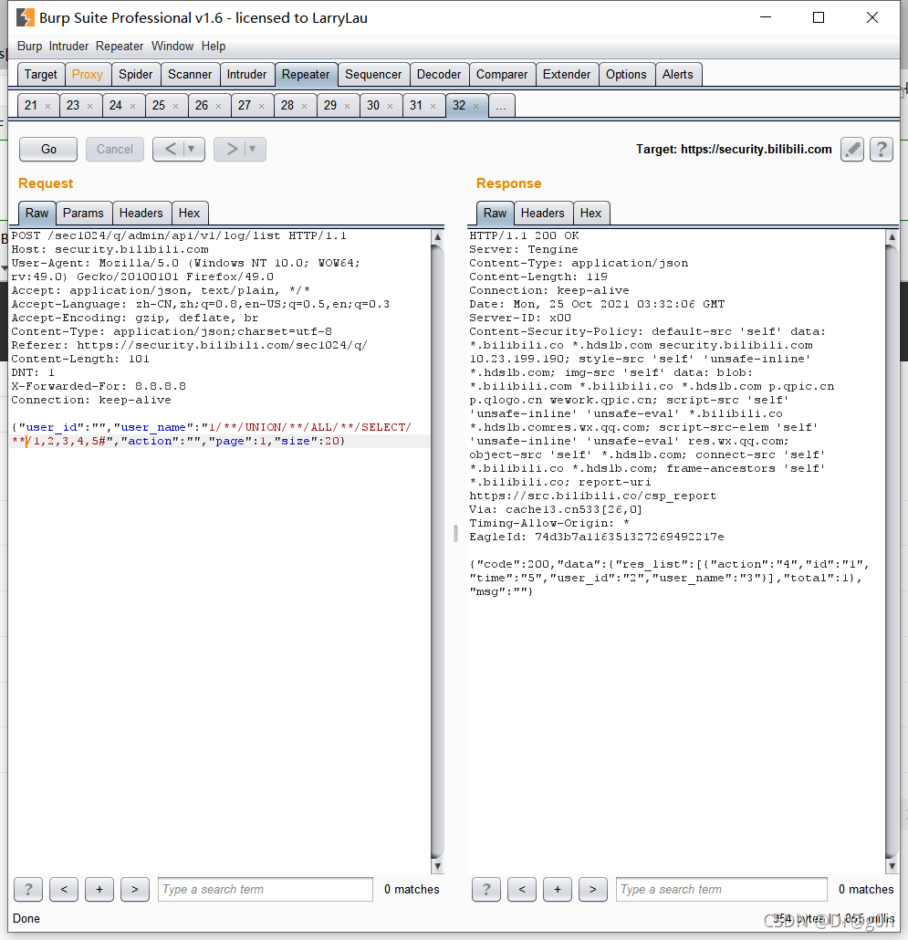Close Repeater tab 24
The image size is (908, 940).
point(133,106)
